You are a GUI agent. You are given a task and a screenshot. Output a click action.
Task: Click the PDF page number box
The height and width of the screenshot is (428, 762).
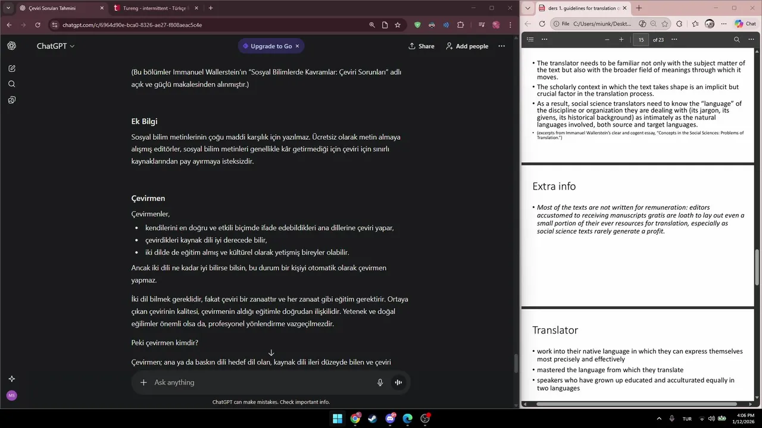pos(641,39)
